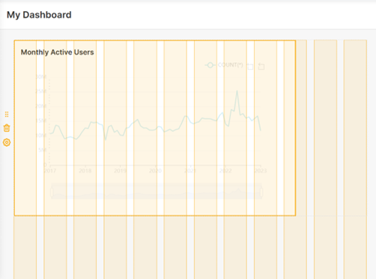Click the rightmost empty grid column
The height and width of the screenshot is (279, 376).
(x=355, y=159)
